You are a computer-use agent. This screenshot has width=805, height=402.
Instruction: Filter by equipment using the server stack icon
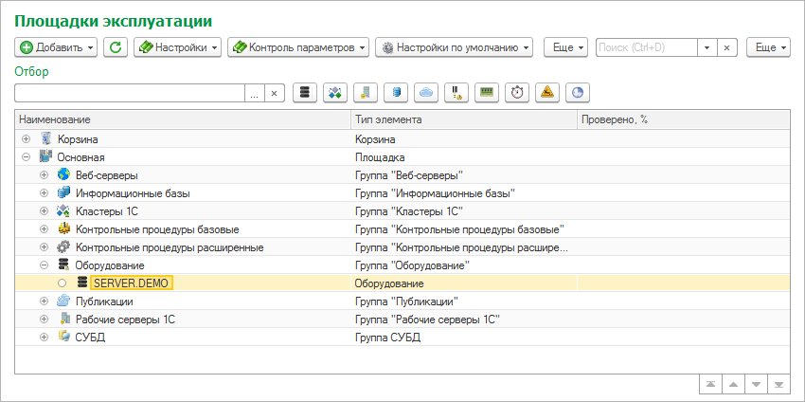304,92
